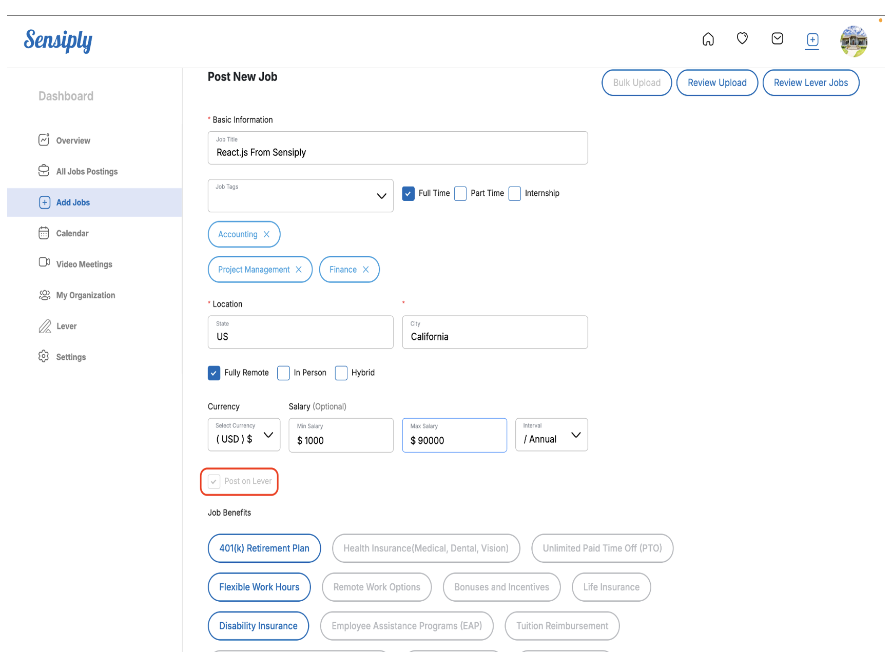Remove the Accounting tag
This screenshot has height=654, width=892.
[x=266, y=234]
